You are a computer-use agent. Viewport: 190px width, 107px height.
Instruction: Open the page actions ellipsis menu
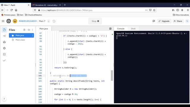click(x=146, y=10)
